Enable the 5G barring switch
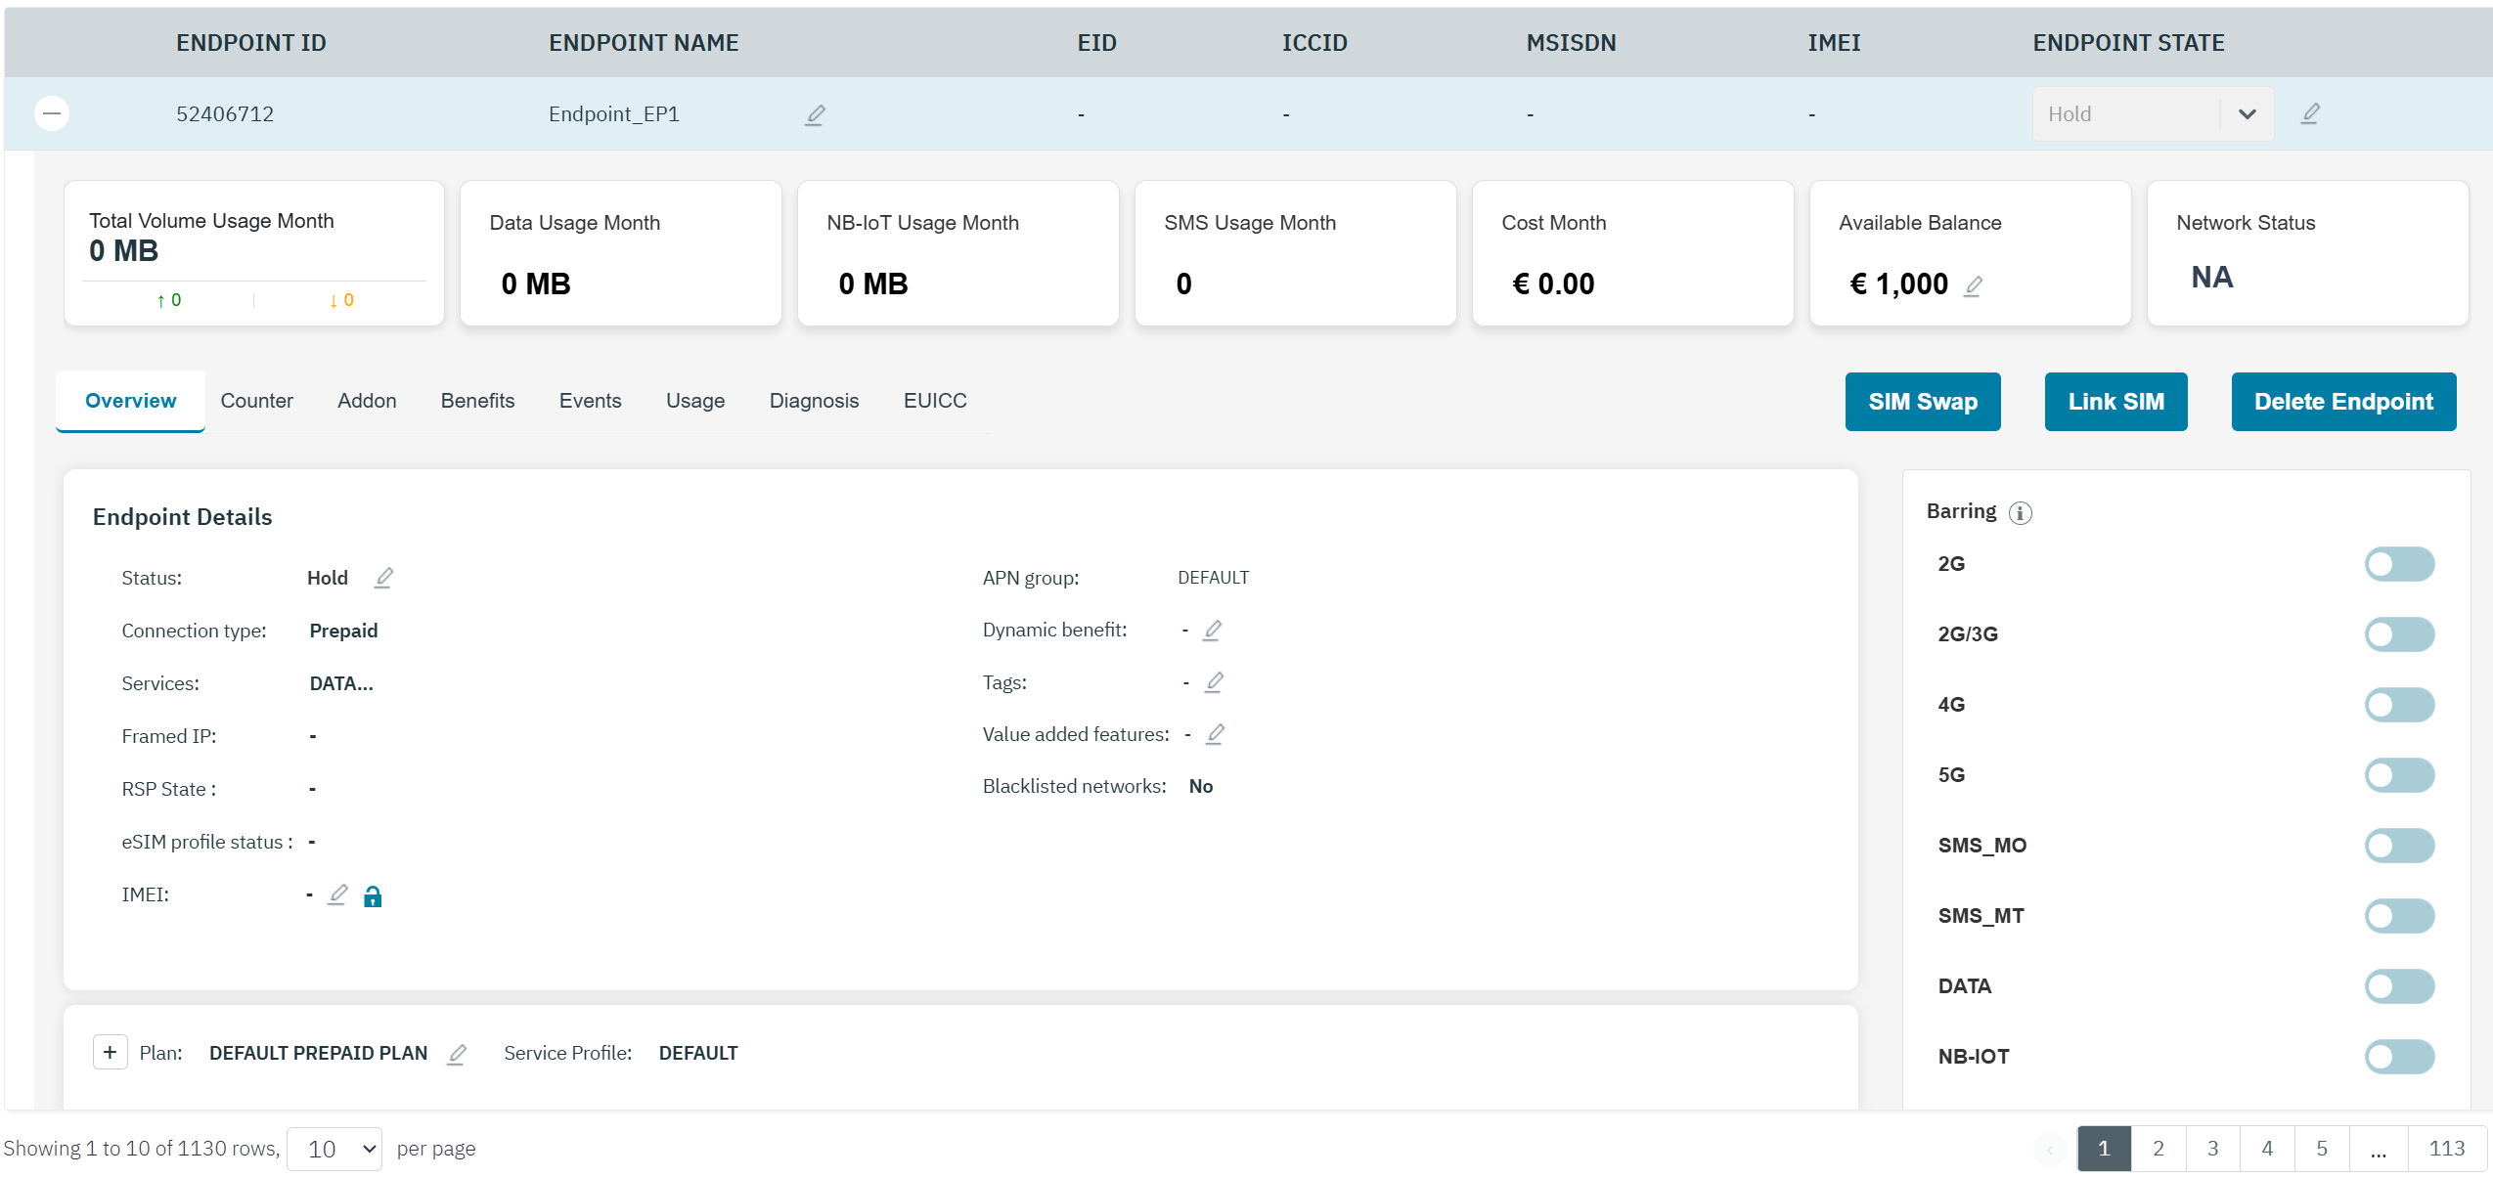The width and height of the screenshot is (2493, 1177). (2398, 775)
